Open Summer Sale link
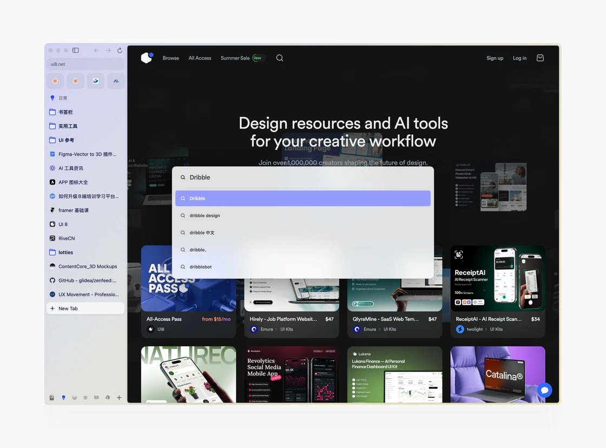The width and height of the screenshot is (606, 448). pos(235,58)
